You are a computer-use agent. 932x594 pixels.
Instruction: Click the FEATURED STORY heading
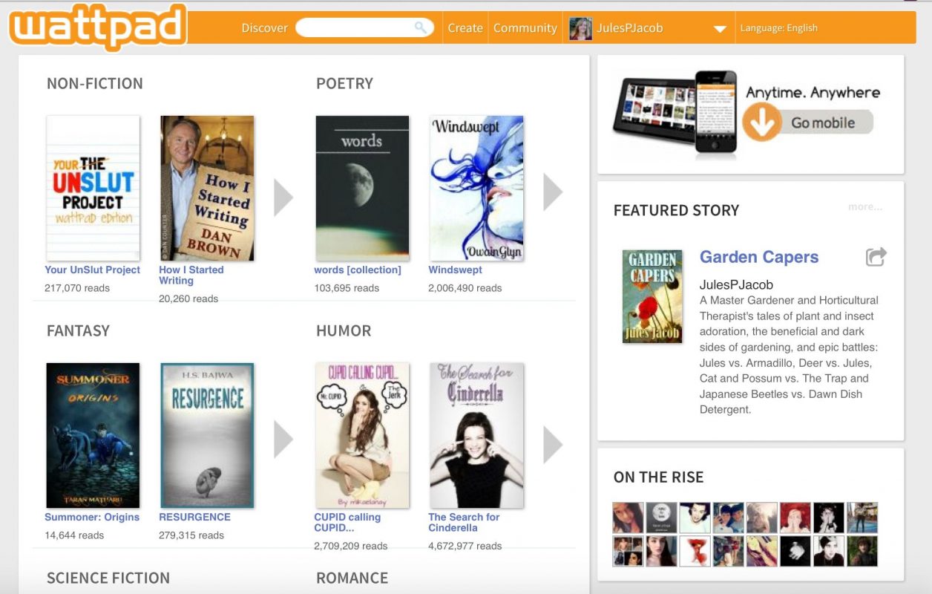pos(677,211)
